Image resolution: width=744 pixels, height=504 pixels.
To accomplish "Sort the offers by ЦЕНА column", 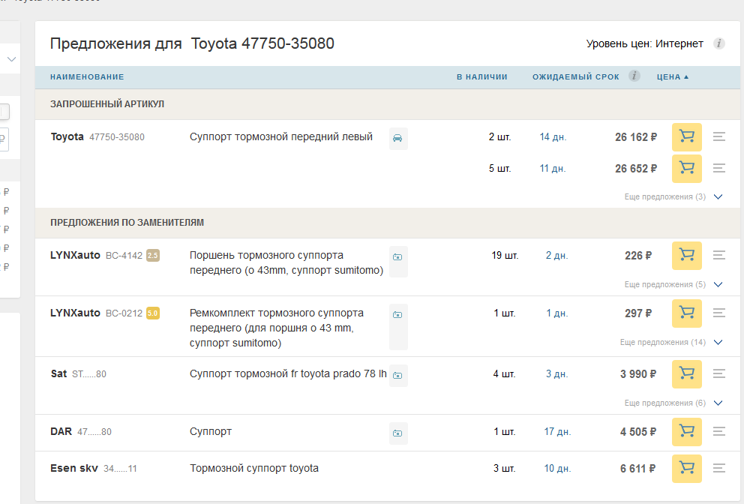I will point(672,77).
